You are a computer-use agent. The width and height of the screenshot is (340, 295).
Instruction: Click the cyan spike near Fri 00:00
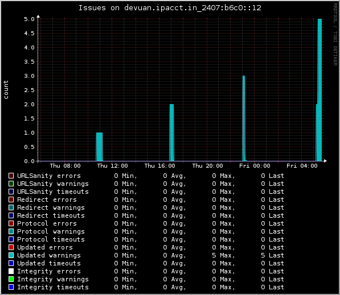click(244, 118)
